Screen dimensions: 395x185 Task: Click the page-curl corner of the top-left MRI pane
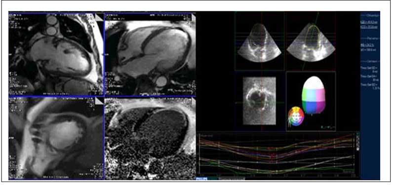click(100, 16)
